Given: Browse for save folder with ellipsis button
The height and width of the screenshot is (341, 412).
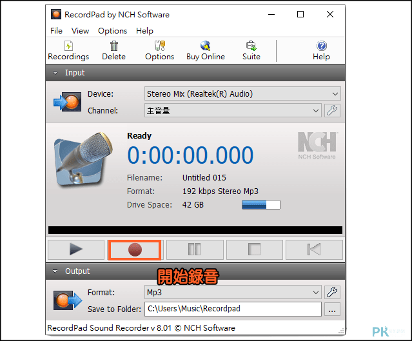Looking at the screenshot, I should pos(332,309).
